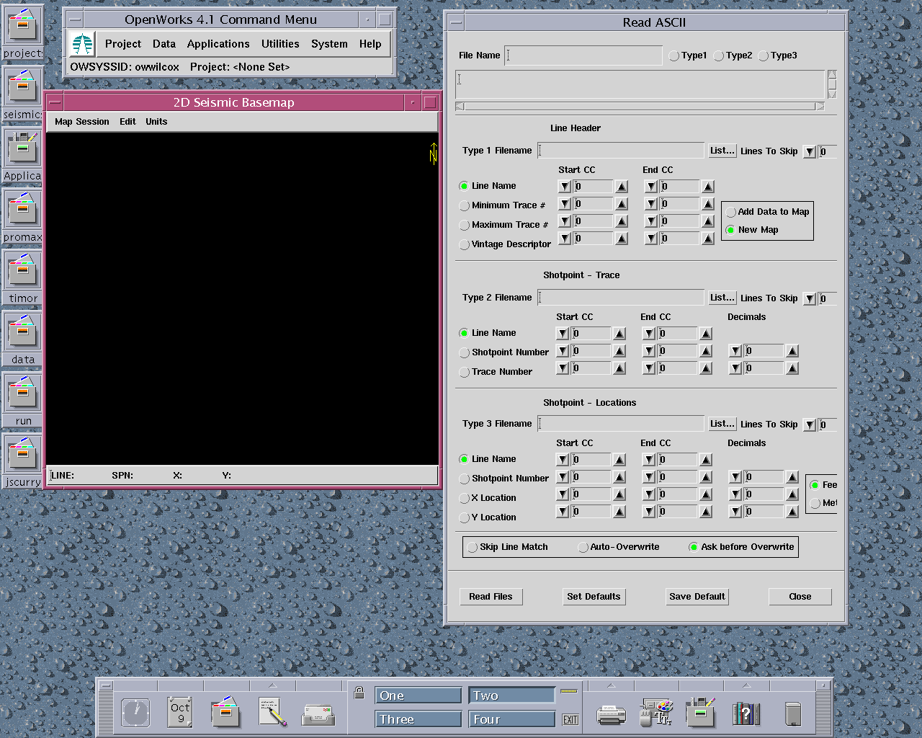922x738 pixels.
Task: Open the 'data' desktop folder icon
Action: [x=23, y=332]
